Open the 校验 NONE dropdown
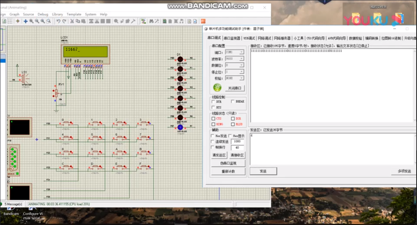Viewport: 417px width, 225px height. 235,78
